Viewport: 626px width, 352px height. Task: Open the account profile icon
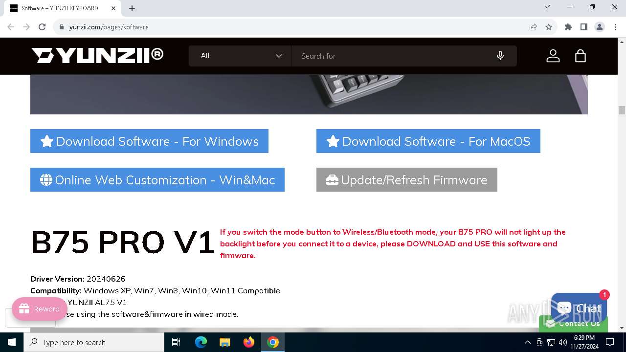click(553, 56)
